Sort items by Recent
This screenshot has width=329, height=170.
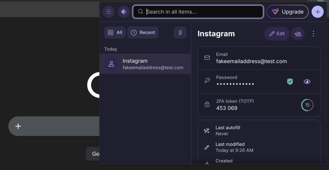click(143, 32)
